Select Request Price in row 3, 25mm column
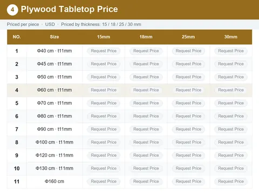Screen dimensions: 259x195 coord(188,77)
